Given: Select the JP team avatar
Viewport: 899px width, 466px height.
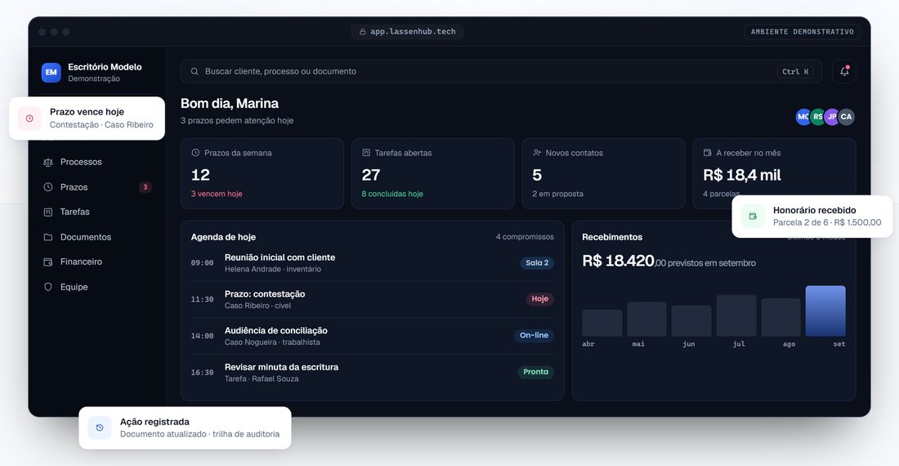Looking at the screenshot, I should click(x=831, y=117).
